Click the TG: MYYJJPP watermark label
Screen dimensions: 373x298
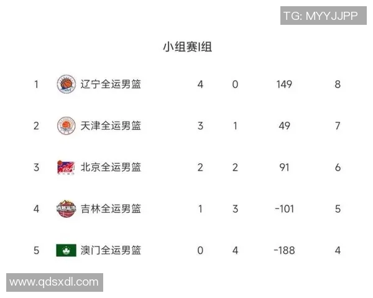[320, 16]
